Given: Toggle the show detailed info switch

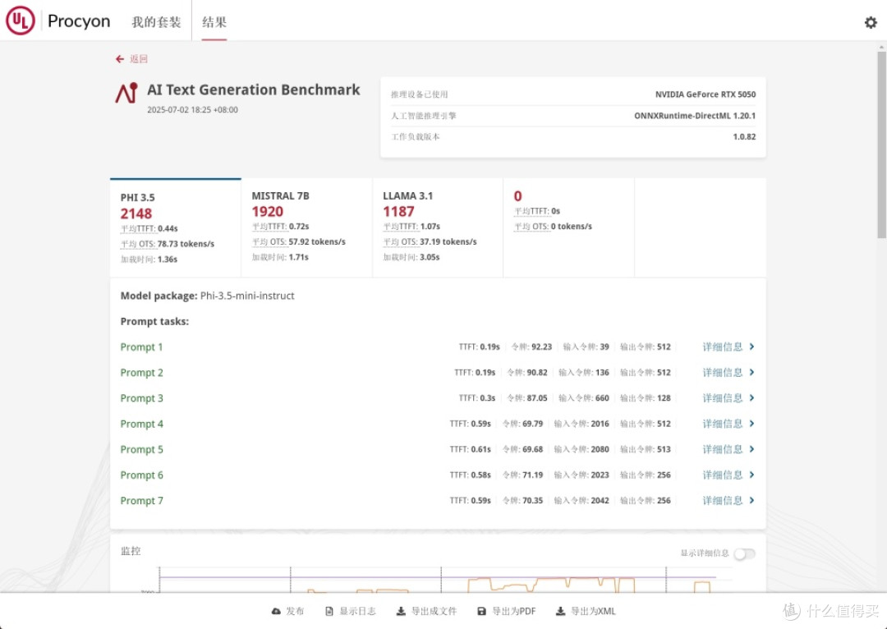Looking at the screenshot, I should [x=744, y=553].
